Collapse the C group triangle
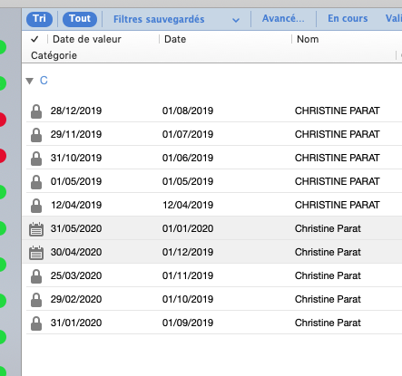 (x=30, y=81)
